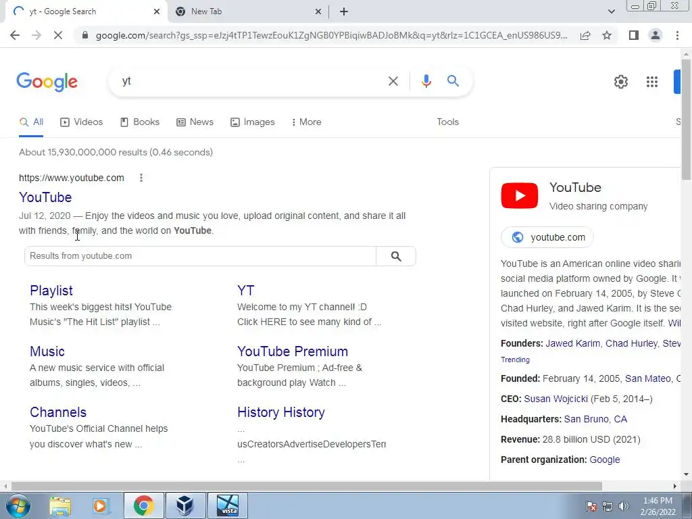Click the network tray icon
The width and height of the screenshot is (692, 519).
tap(608, 506)
